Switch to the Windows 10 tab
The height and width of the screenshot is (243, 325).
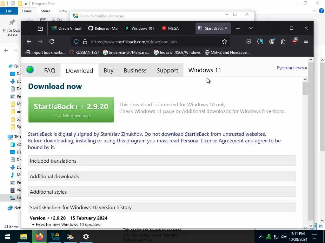[x=140, y=28]
